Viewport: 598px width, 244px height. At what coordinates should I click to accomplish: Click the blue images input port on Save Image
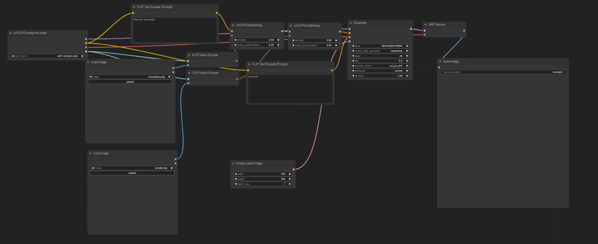pos(439,68)
